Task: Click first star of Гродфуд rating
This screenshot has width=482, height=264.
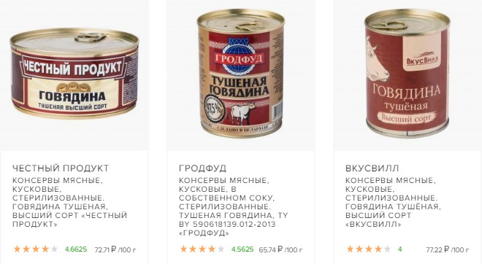Action: pyautogui.click(x=183, y=249)
